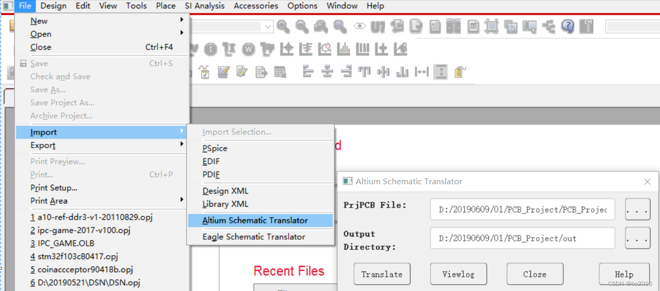Click the zoom to all icon

pos(340,27)
